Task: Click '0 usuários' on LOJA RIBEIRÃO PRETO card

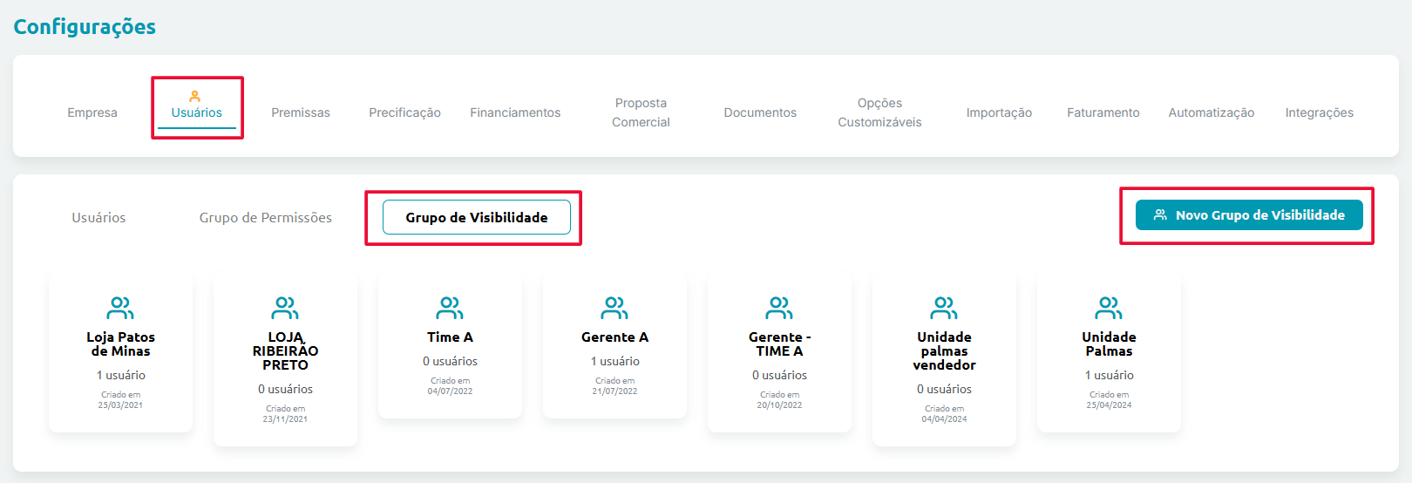Action: (285, 389)
